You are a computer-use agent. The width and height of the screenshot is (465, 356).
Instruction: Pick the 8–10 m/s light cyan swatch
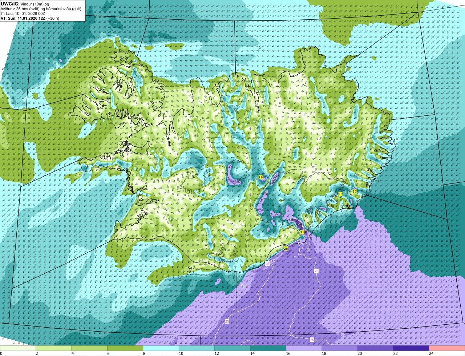(x=161, y=348)
